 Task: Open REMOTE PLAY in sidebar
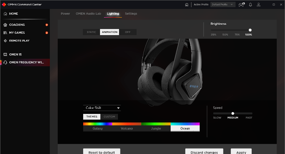pyautogui.click(x=25, y=41)
